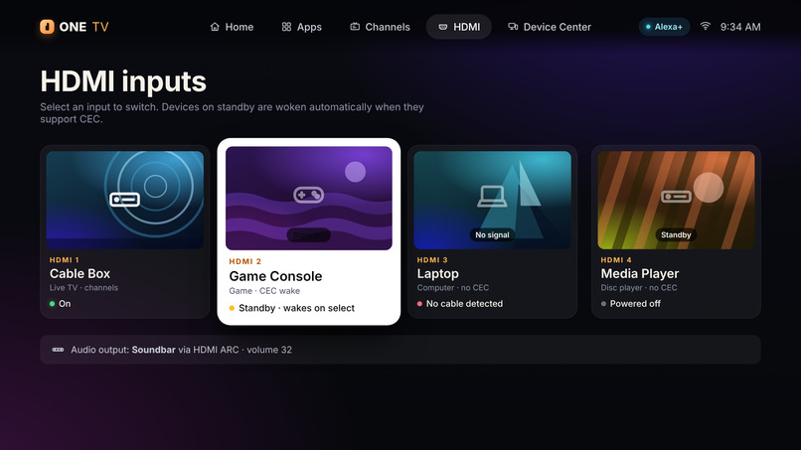
Task: Go to the Apps tab
Action: pyautogui.click(x=301, y=27)
